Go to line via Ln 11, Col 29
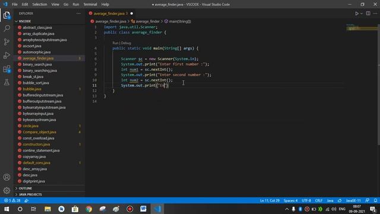 [x=270, y=201]
